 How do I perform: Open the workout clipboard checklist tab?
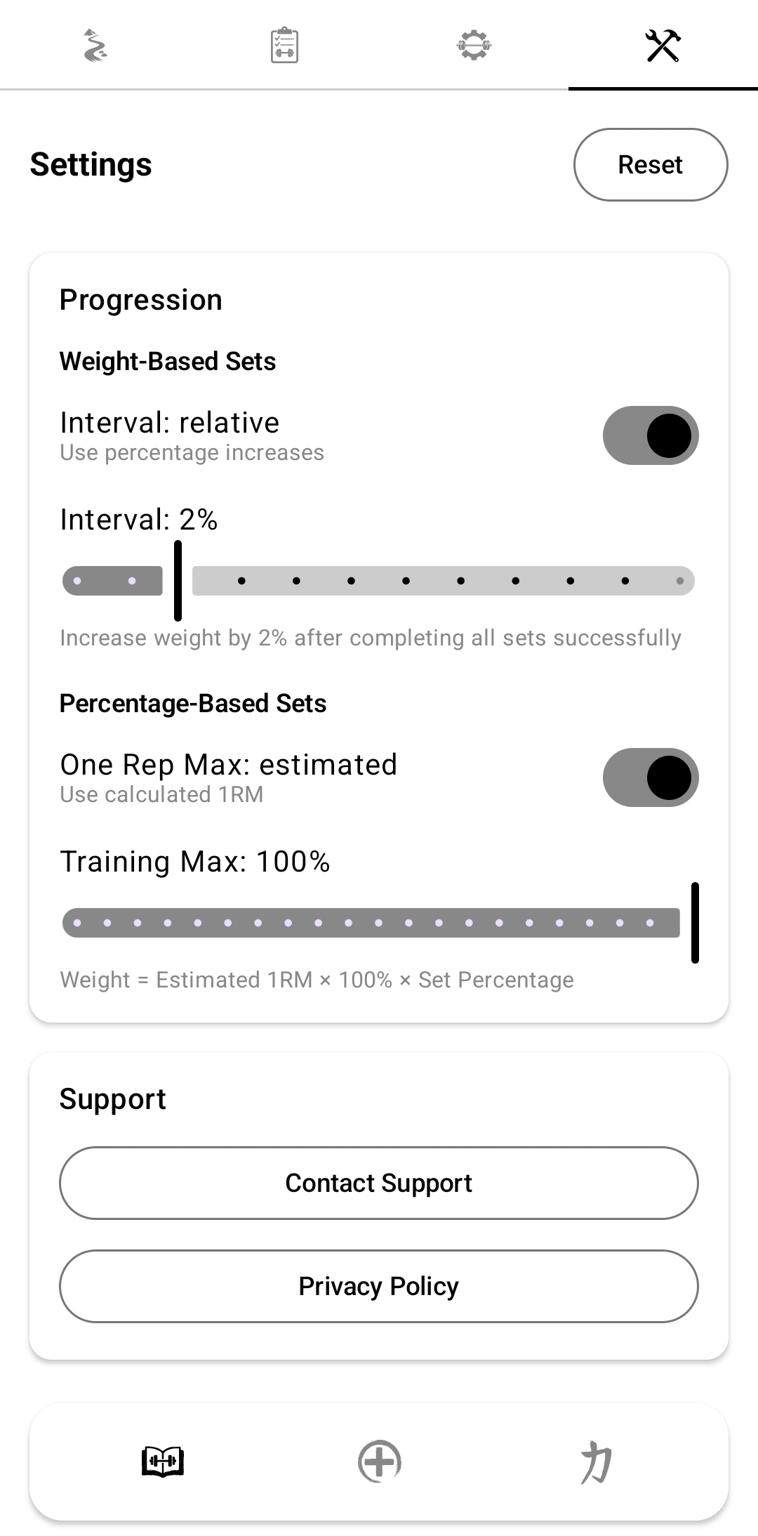click(284, 46)
